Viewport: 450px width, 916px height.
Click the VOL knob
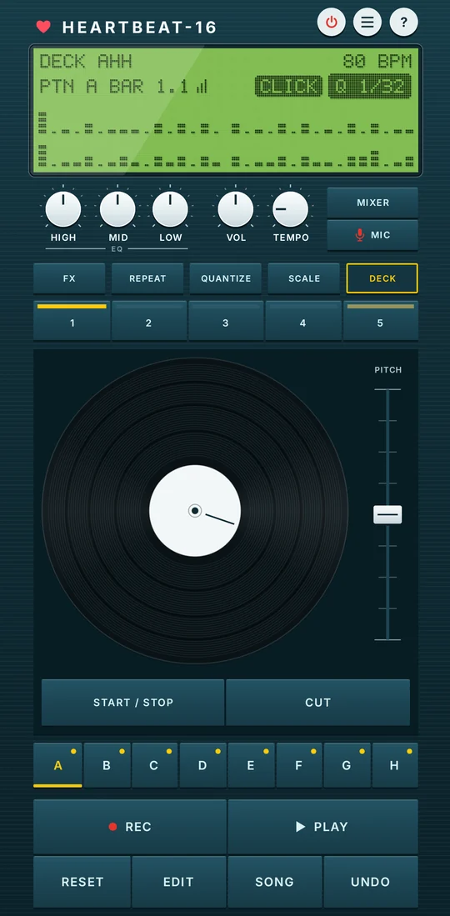(236, 209)
